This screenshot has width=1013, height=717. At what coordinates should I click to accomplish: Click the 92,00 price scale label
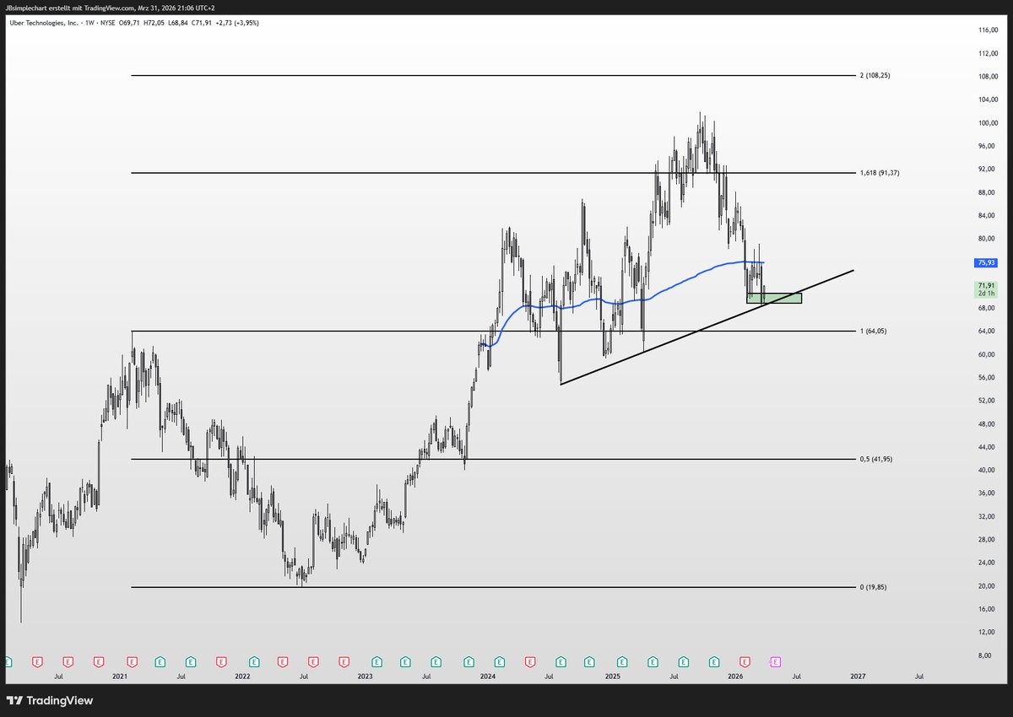coord(987,170)
